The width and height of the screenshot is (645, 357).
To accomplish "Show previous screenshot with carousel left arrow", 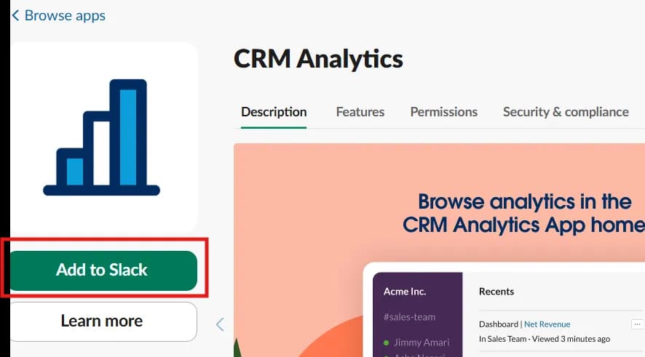I will [x=220, y=324].
